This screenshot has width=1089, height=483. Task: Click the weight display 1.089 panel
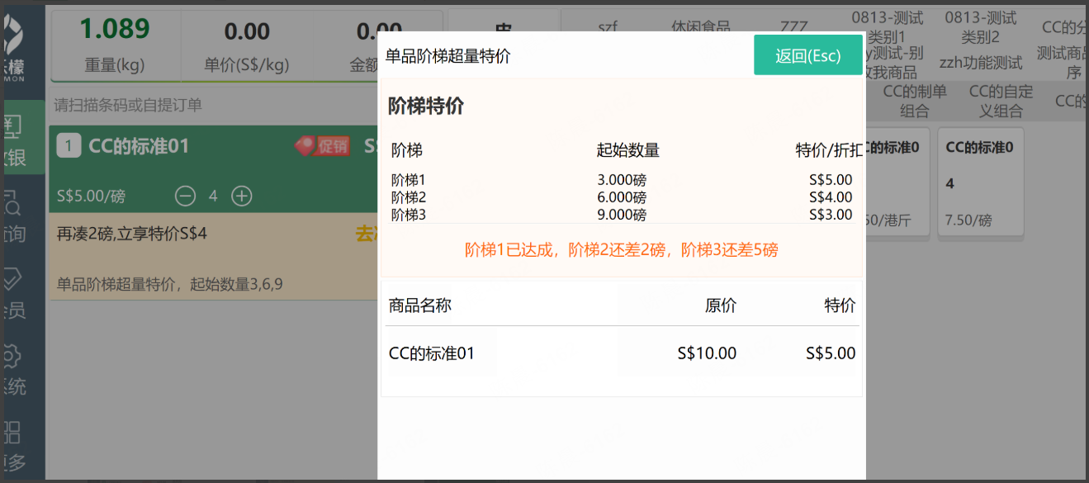(116, 45)
